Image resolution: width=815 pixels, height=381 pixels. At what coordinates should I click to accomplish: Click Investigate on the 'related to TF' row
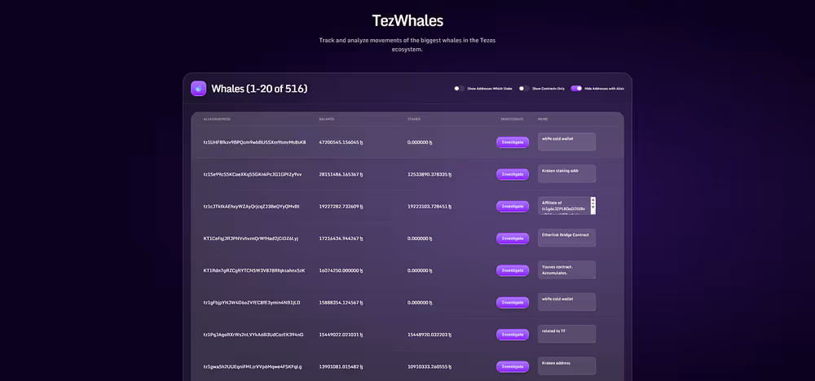coord(512,335)
